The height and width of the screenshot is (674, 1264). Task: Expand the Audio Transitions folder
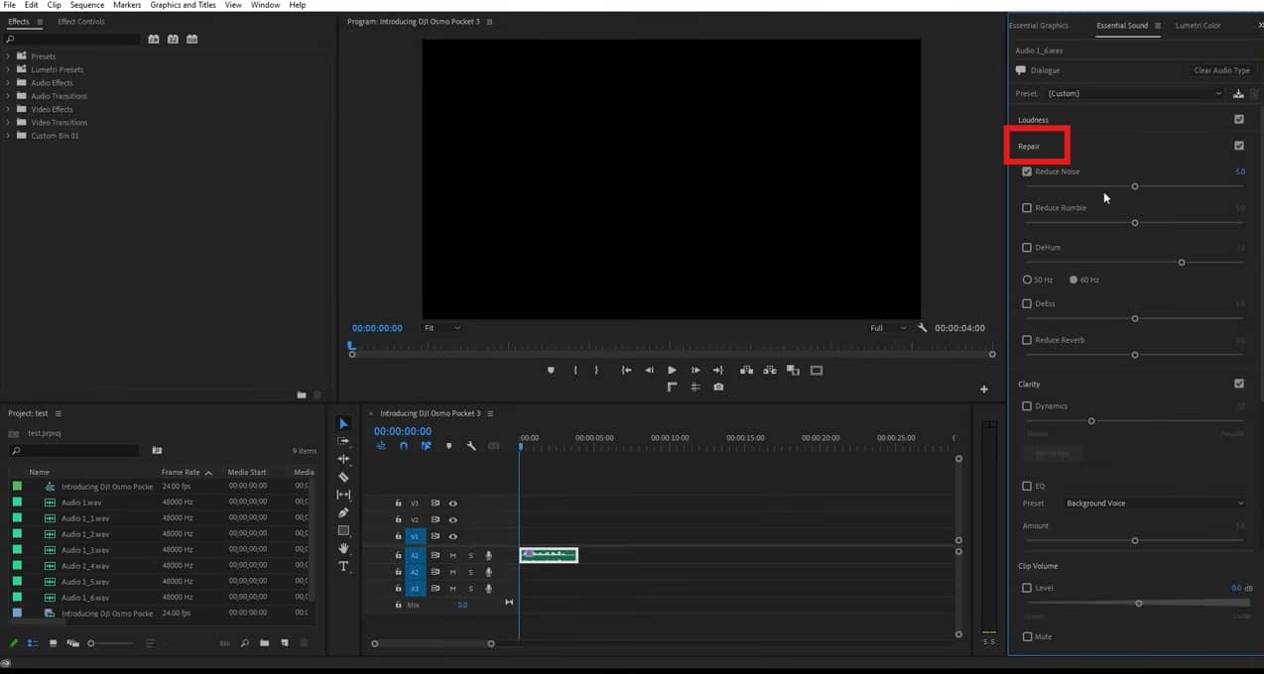click(x=9, y=96)
